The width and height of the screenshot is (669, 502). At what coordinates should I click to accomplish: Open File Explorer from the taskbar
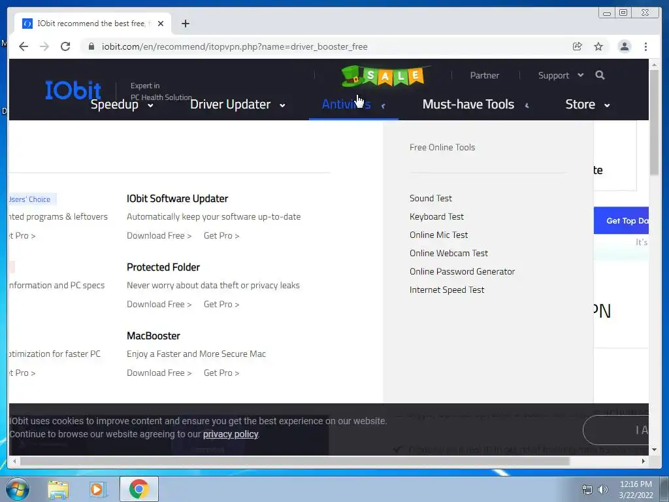click(x=58, y=489)
